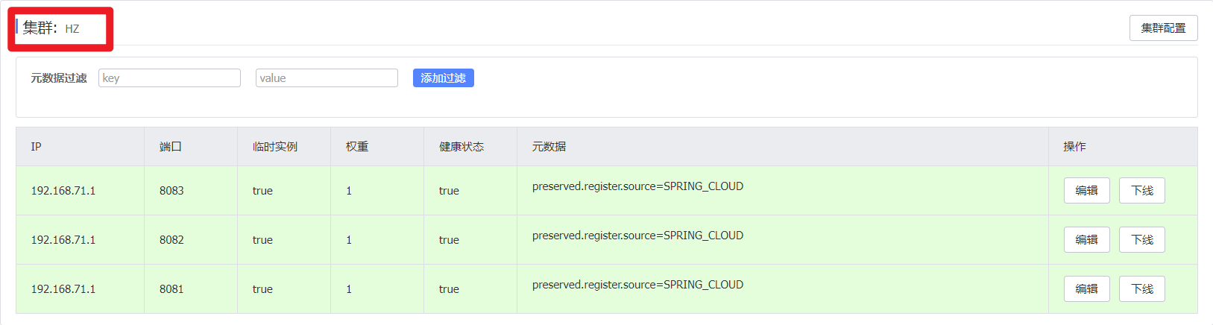Click the 权重 column header
Viewport: 1213px width, 325px height.
[x=356, y=147]
